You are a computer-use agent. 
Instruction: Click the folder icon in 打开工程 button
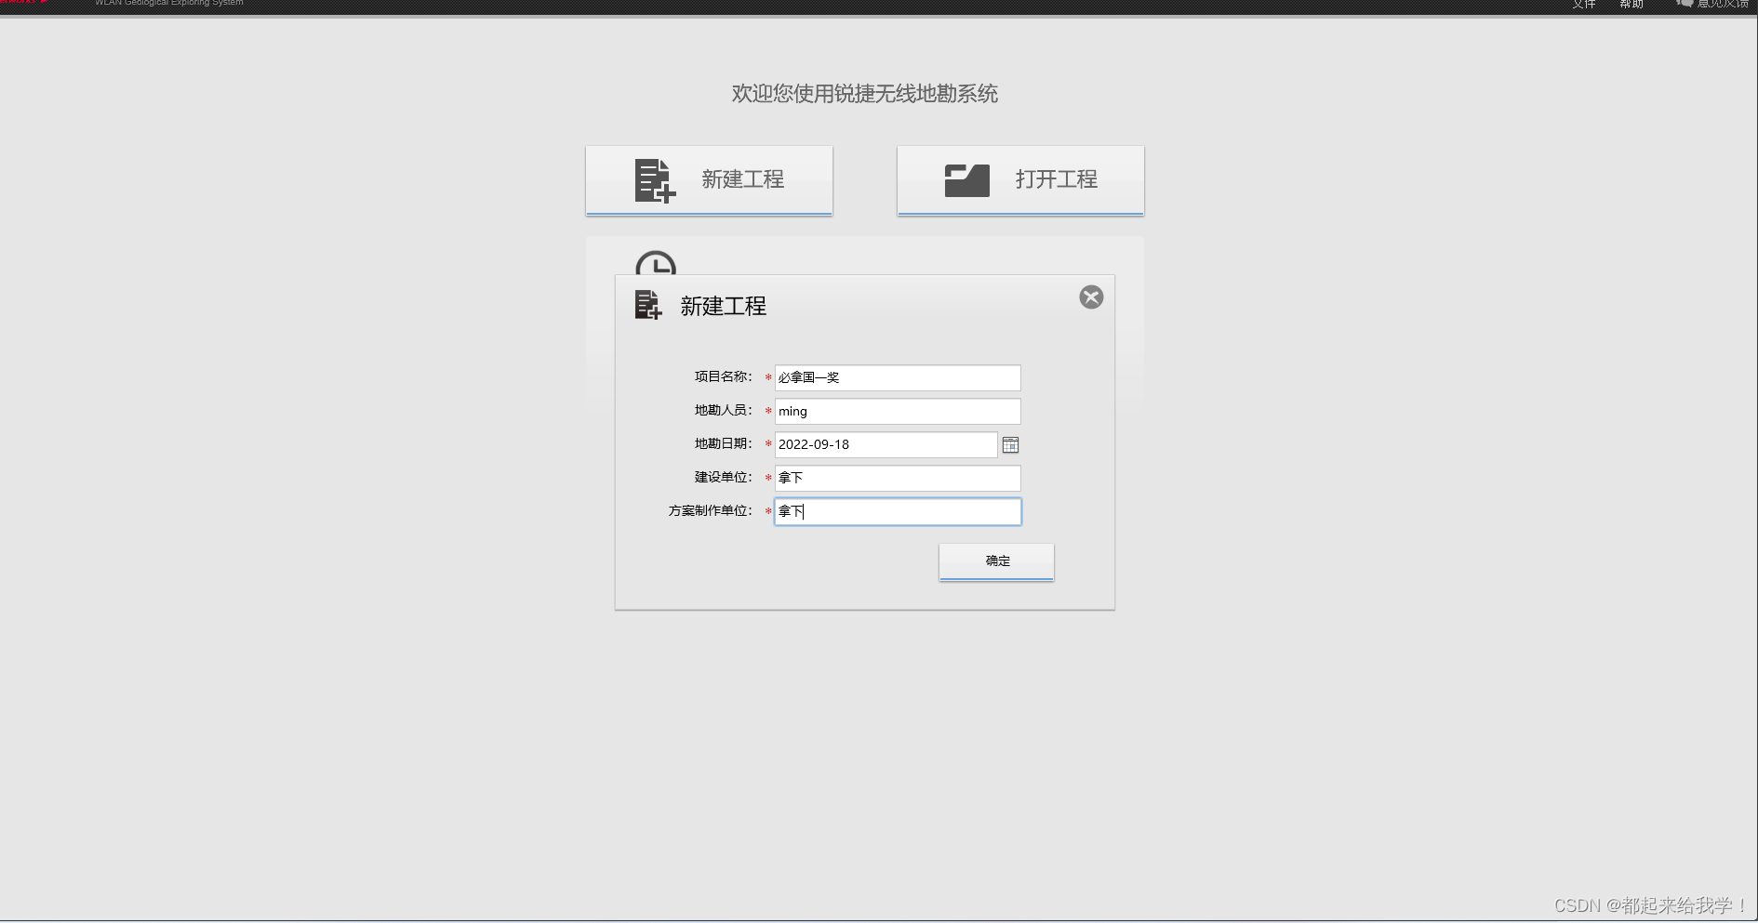tap(967, 180)
